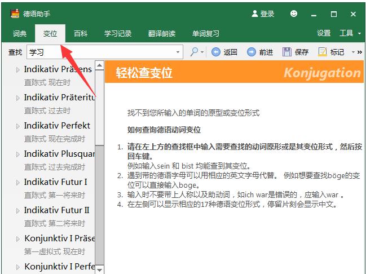Viewport: 366px width, 274px height.
Task: Open the 工具 tools menu
Action: (x=346, y=33)
